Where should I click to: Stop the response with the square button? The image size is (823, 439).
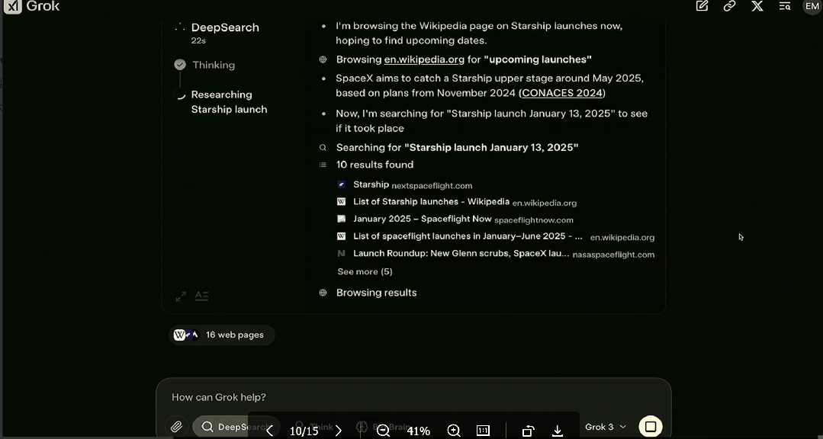[651, 426]
